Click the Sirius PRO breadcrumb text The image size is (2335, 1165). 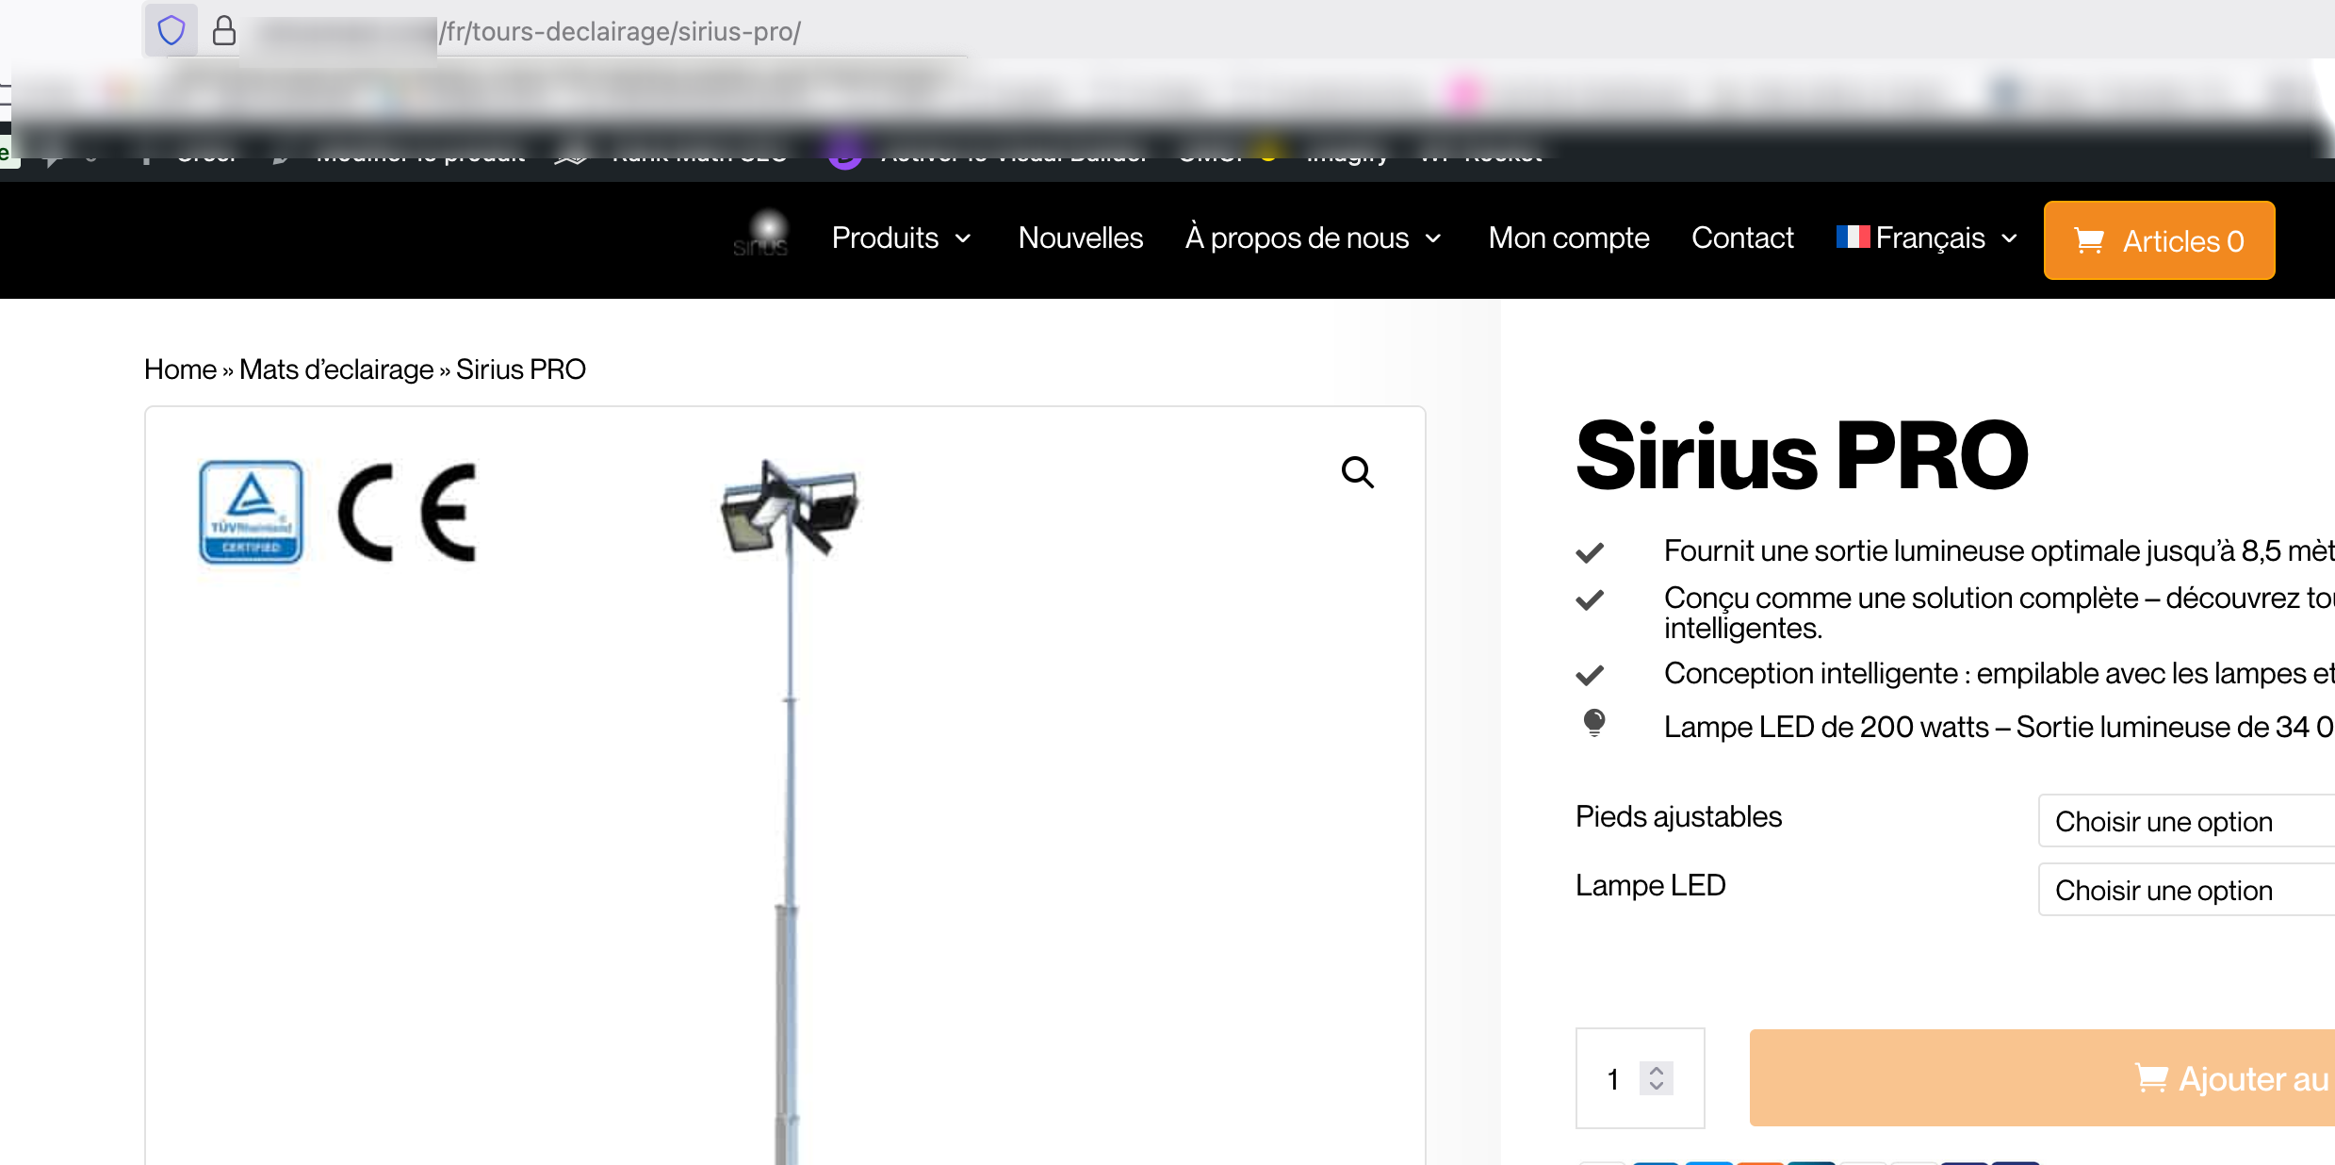[x=521, y=369]
